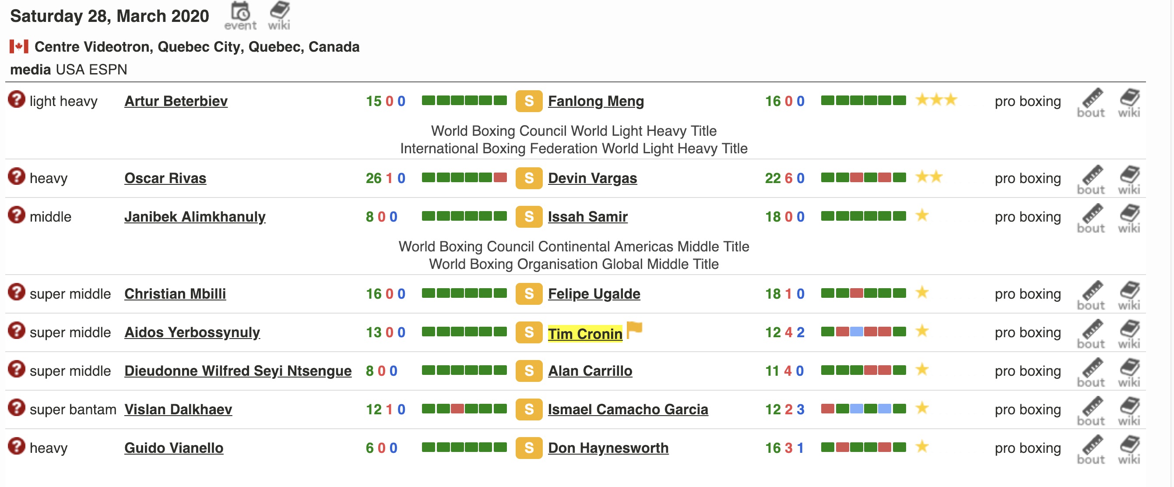Image resolution: width=1174 pixels, height=487 pixels.
Task: Open bout icon for Vianello vs Haynesworth
Action: (1090, 449)
